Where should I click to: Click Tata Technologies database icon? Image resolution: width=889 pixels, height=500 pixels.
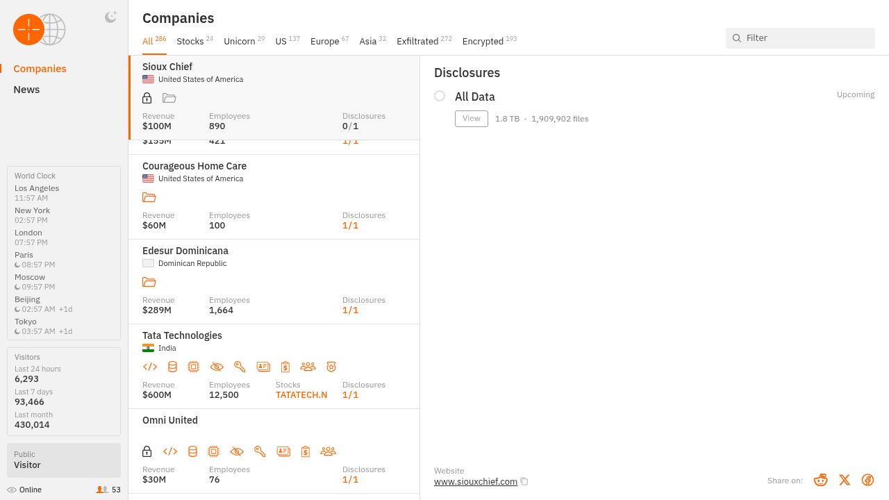(172, 367)
